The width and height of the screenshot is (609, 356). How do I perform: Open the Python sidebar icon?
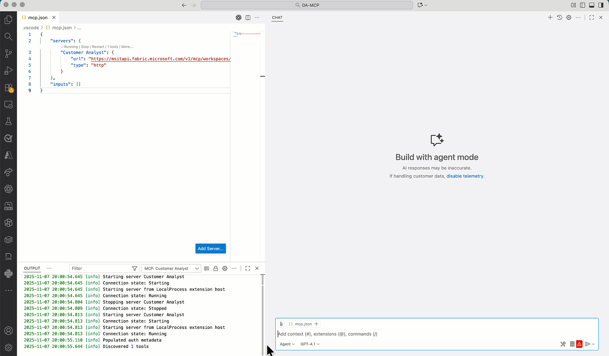[x=8, y=274]
